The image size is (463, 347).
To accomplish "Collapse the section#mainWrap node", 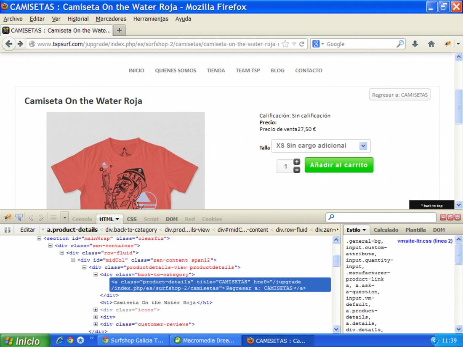I will pos(39,238).
